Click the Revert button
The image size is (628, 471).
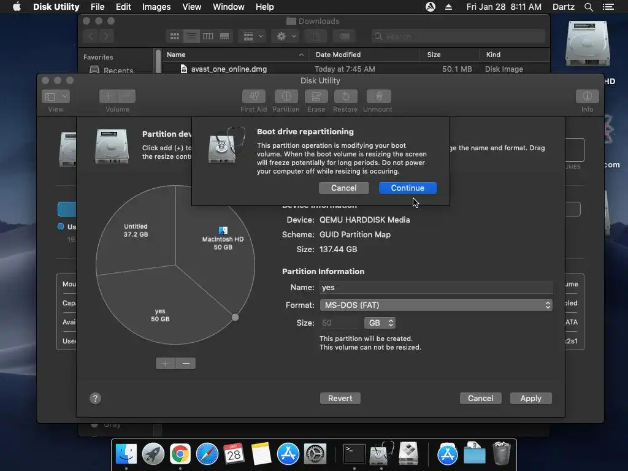tap(340, 398)
